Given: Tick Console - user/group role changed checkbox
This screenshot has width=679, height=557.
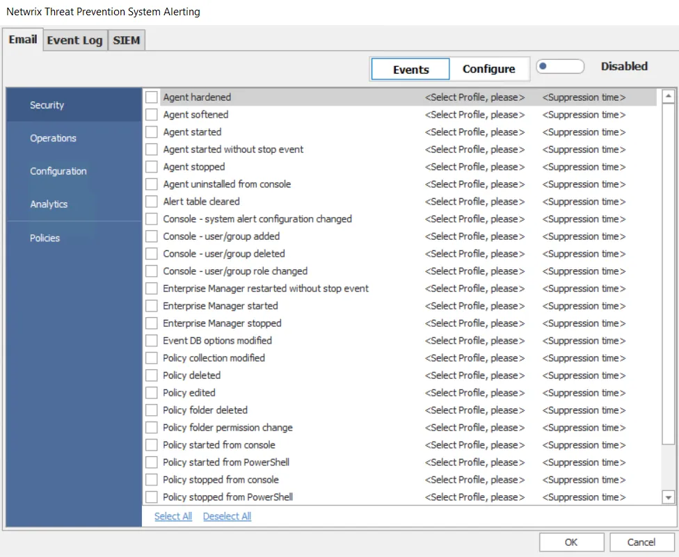Looking at the screenshot, I should click(x=151, y=271).
